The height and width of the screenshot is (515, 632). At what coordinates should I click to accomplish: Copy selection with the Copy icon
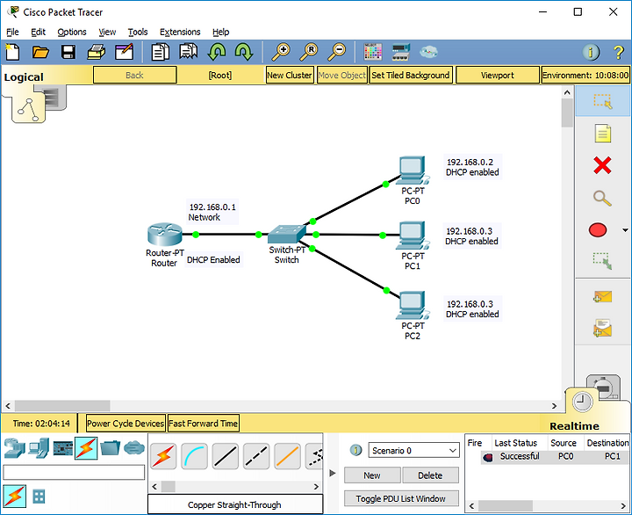[160, 53]
